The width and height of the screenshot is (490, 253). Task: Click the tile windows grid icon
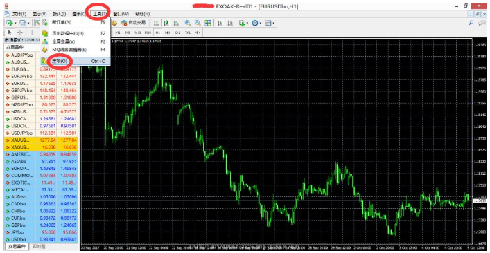click(x=207, y=23)
